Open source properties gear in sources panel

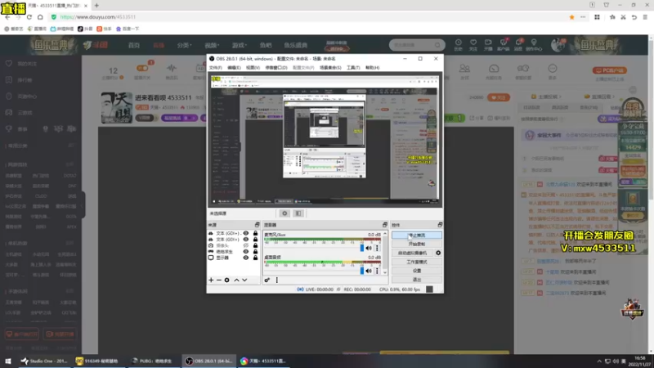pos(227,280)
